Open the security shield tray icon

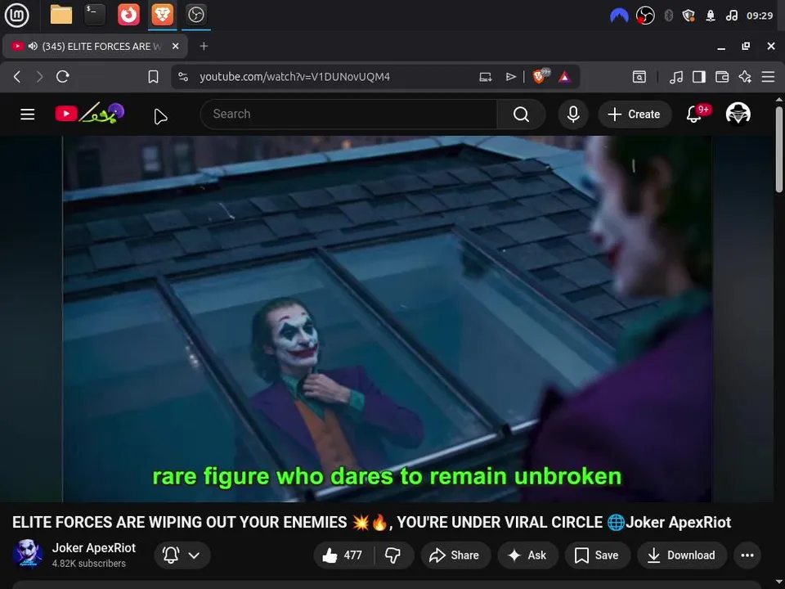(689, 16)
